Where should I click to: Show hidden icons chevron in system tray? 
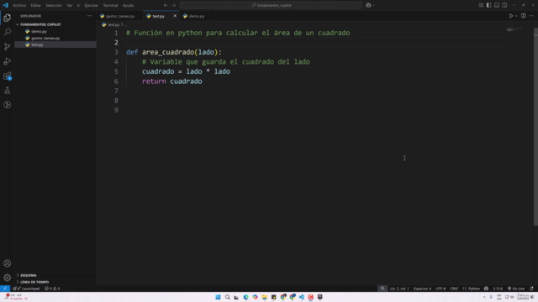tap(484, 297)
